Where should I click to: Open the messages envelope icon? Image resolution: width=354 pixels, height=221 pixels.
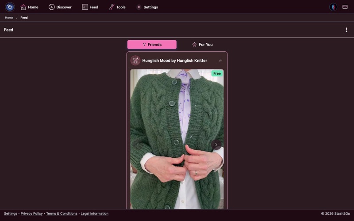(345, 7)
